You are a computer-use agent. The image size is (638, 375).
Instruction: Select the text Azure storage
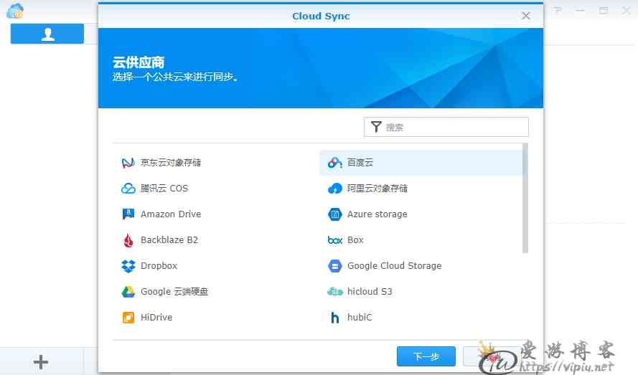point(377,214)
